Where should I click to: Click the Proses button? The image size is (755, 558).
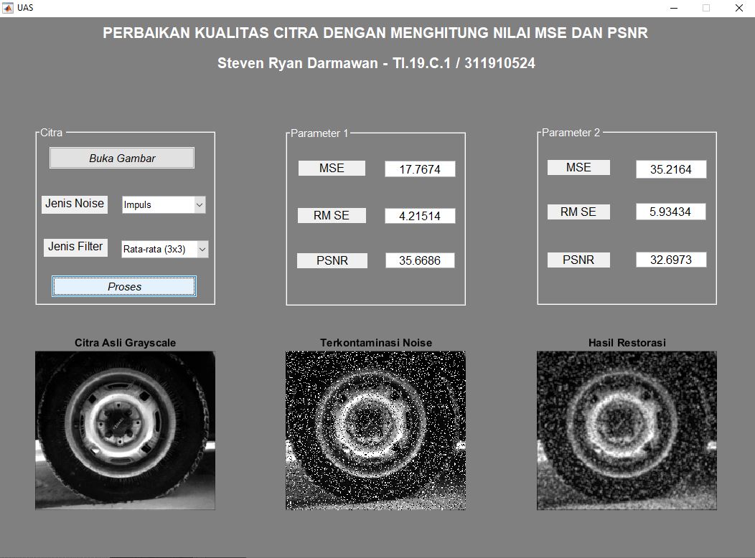click(123, 286)
